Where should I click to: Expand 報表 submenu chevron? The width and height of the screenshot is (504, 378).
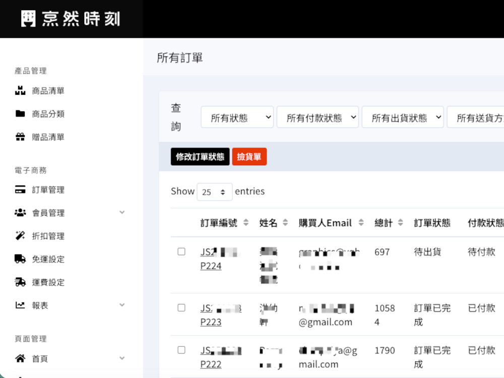(x=122, y=305)
